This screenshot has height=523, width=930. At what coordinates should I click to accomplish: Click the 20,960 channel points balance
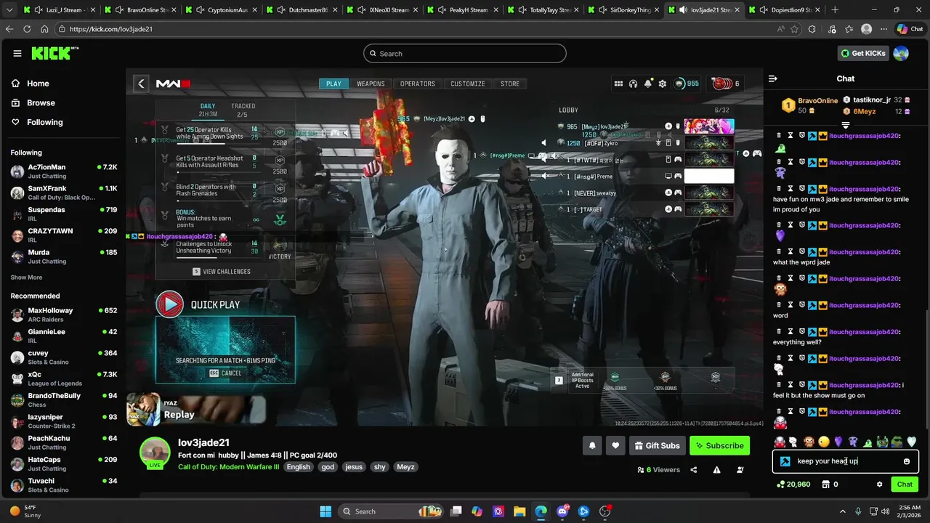(793, 485)
